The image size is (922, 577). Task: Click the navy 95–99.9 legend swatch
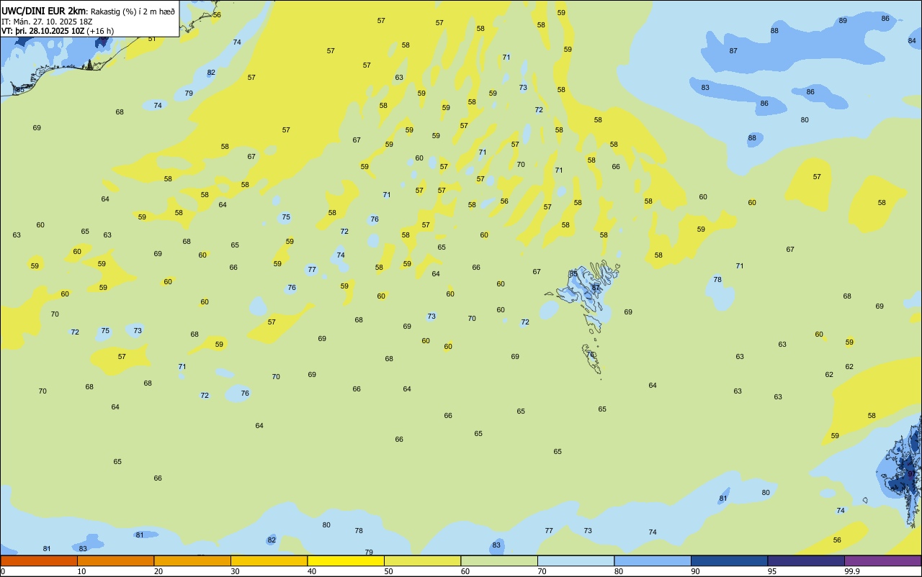point(806,560)
